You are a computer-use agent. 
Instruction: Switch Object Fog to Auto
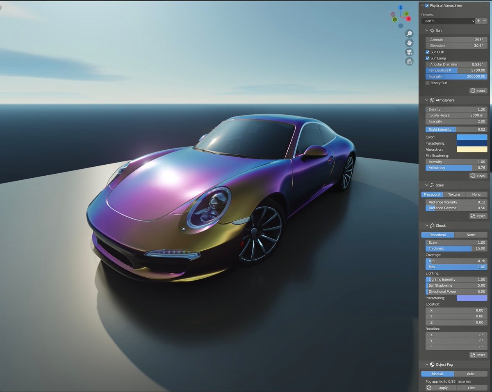coord(471,374)
